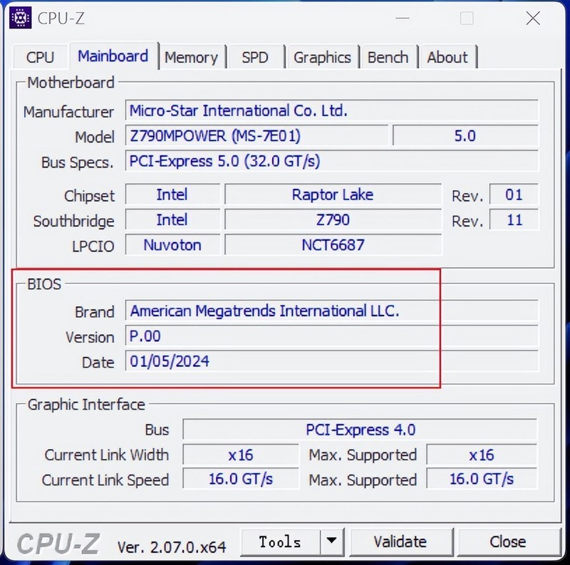
Task: Go to the SPD tab
Action: pos(255,57)
